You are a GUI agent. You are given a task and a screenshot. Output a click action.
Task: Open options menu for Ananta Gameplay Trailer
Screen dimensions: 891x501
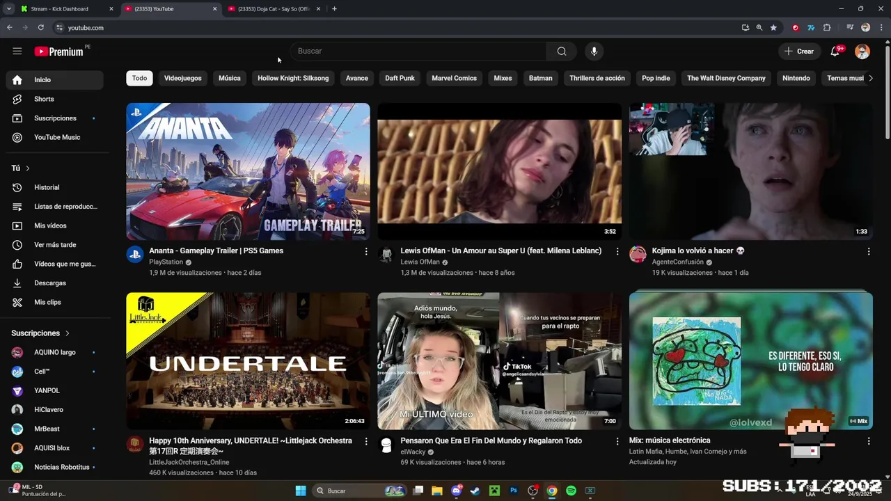click(x=366, y=251)
